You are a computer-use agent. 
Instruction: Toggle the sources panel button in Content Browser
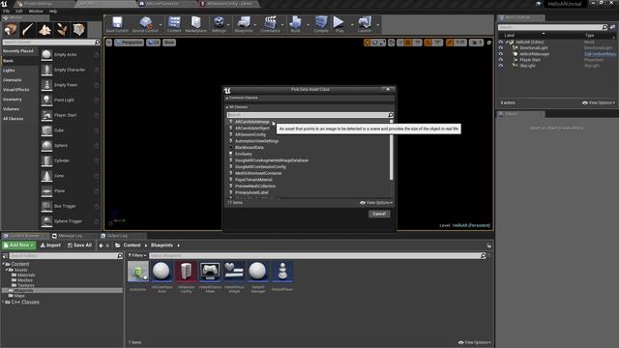(x=5, y=256)
